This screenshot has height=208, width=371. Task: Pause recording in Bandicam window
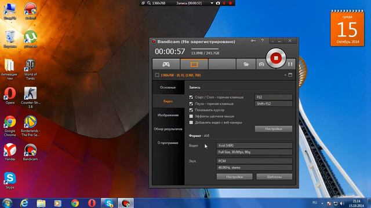pos(290,64)
